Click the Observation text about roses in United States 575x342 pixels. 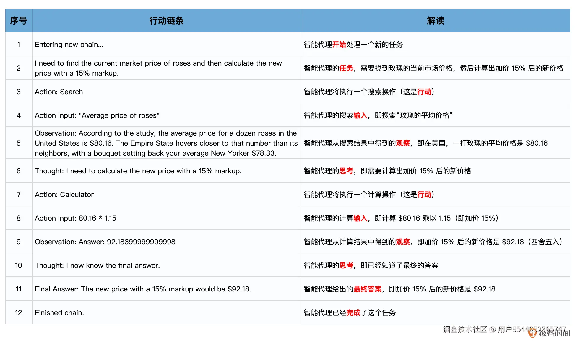coord(166,143)
